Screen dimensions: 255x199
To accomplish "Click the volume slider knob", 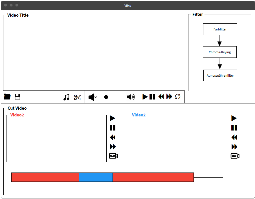I will click(106, 97).
